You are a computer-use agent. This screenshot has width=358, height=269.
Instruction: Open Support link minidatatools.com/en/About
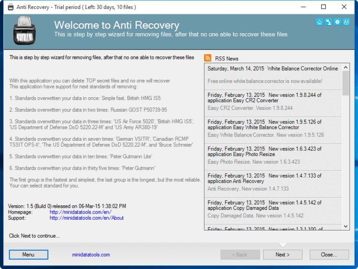pos(86,218)
